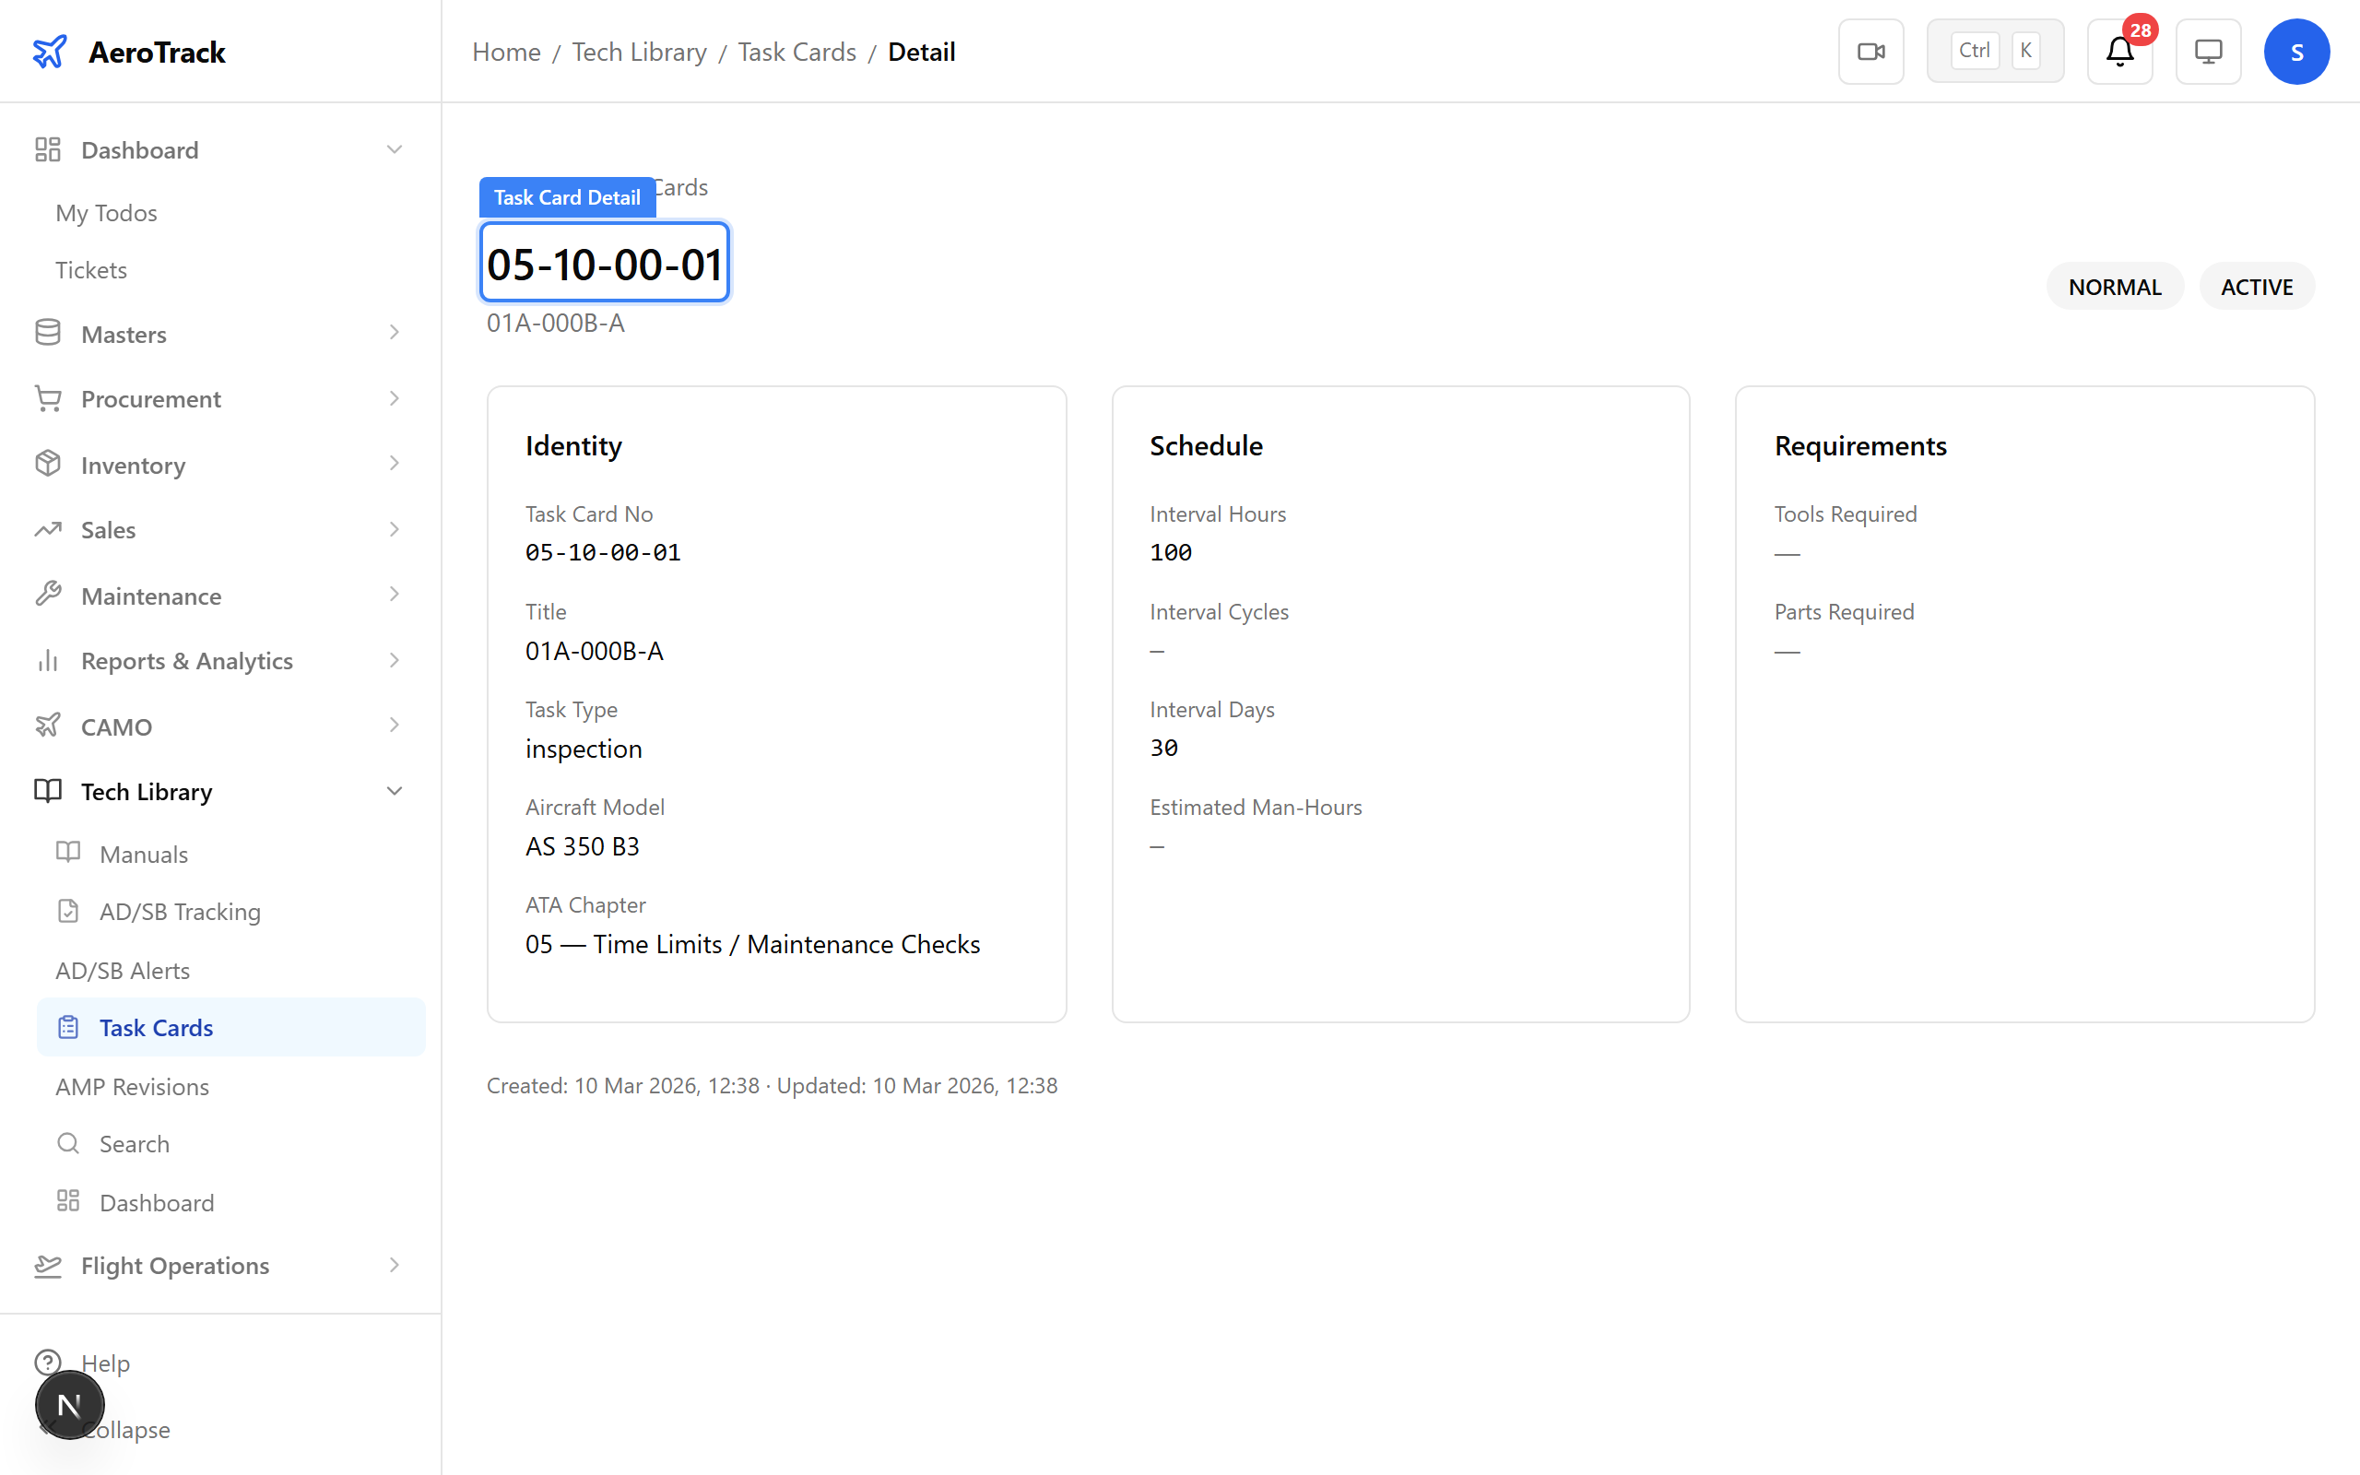
Task: Open the Tech Library Search item
Action: 134,1143
